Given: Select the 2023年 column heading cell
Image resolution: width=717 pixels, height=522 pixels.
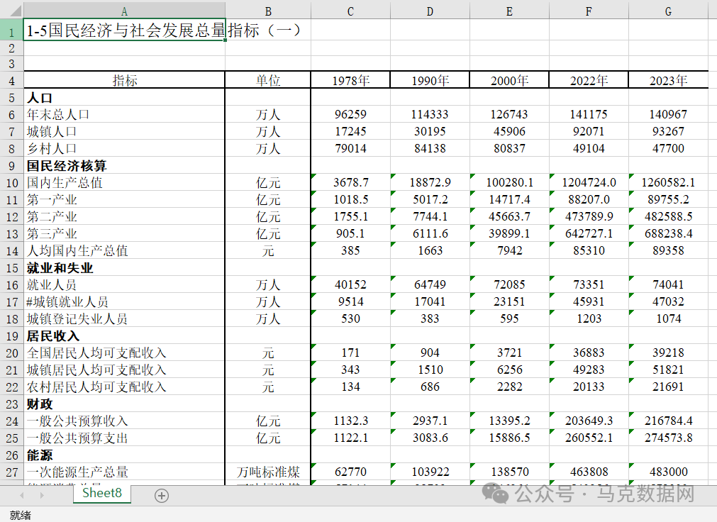Looking at the screenshot, I should pyautogui.click(x=668, y=79).
